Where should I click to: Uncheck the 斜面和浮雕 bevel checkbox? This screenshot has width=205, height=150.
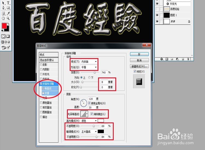(41, 84)
